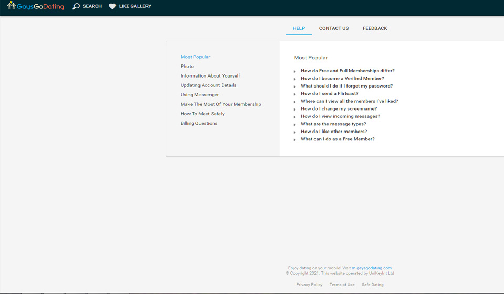Switch to the Feedback tab
This screenshot has width=504, height=294.
375,28
